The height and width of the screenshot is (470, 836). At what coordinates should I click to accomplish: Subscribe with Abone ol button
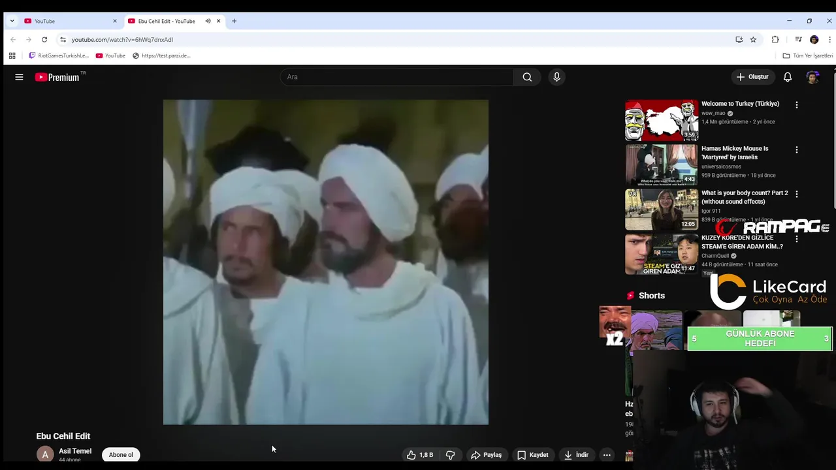(121, 455)
